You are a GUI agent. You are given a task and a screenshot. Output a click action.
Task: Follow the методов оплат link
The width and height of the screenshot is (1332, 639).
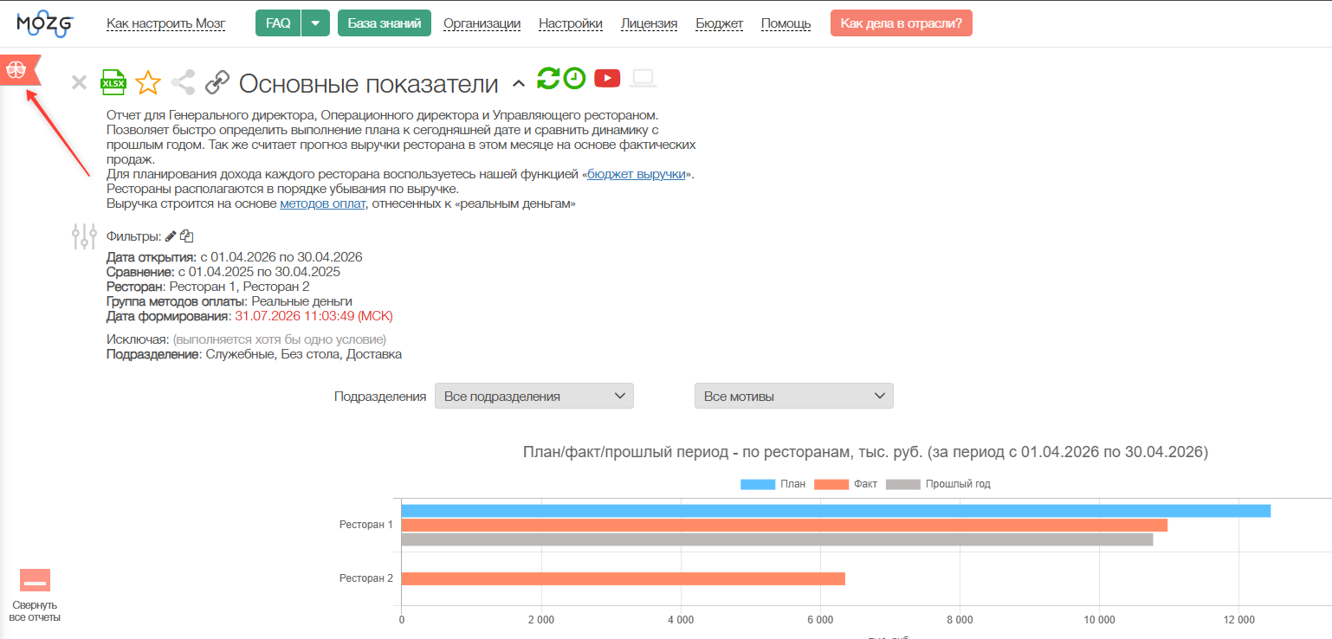click(x=322, y=203)
